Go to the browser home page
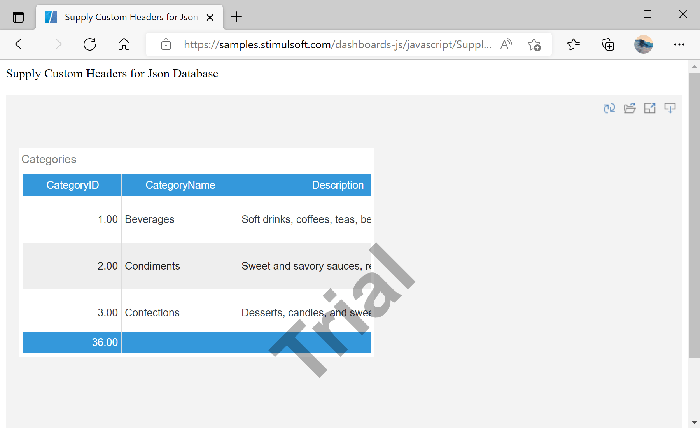Image resolution: width=700 pixels, height=428 pixels. coord(124,44)
